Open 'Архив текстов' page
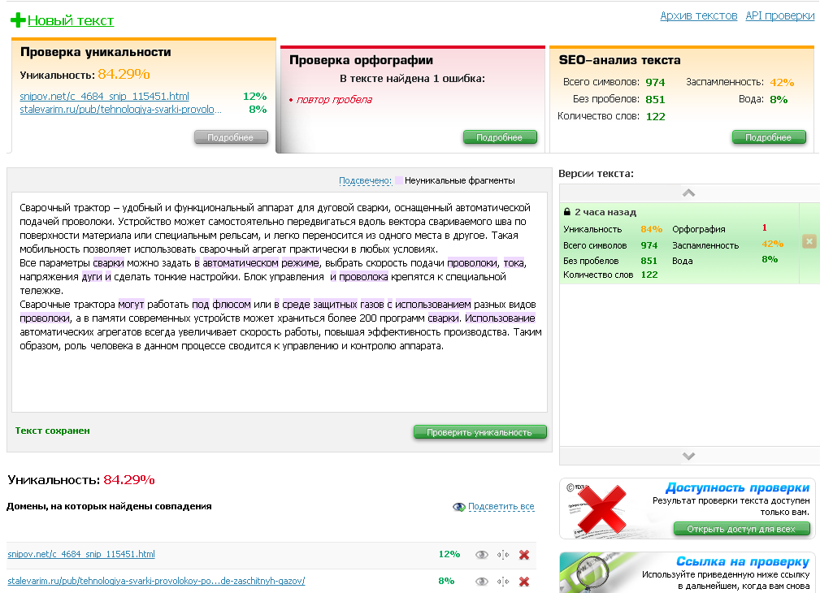Viewport: 820px width, 593px height. (698, 15)
